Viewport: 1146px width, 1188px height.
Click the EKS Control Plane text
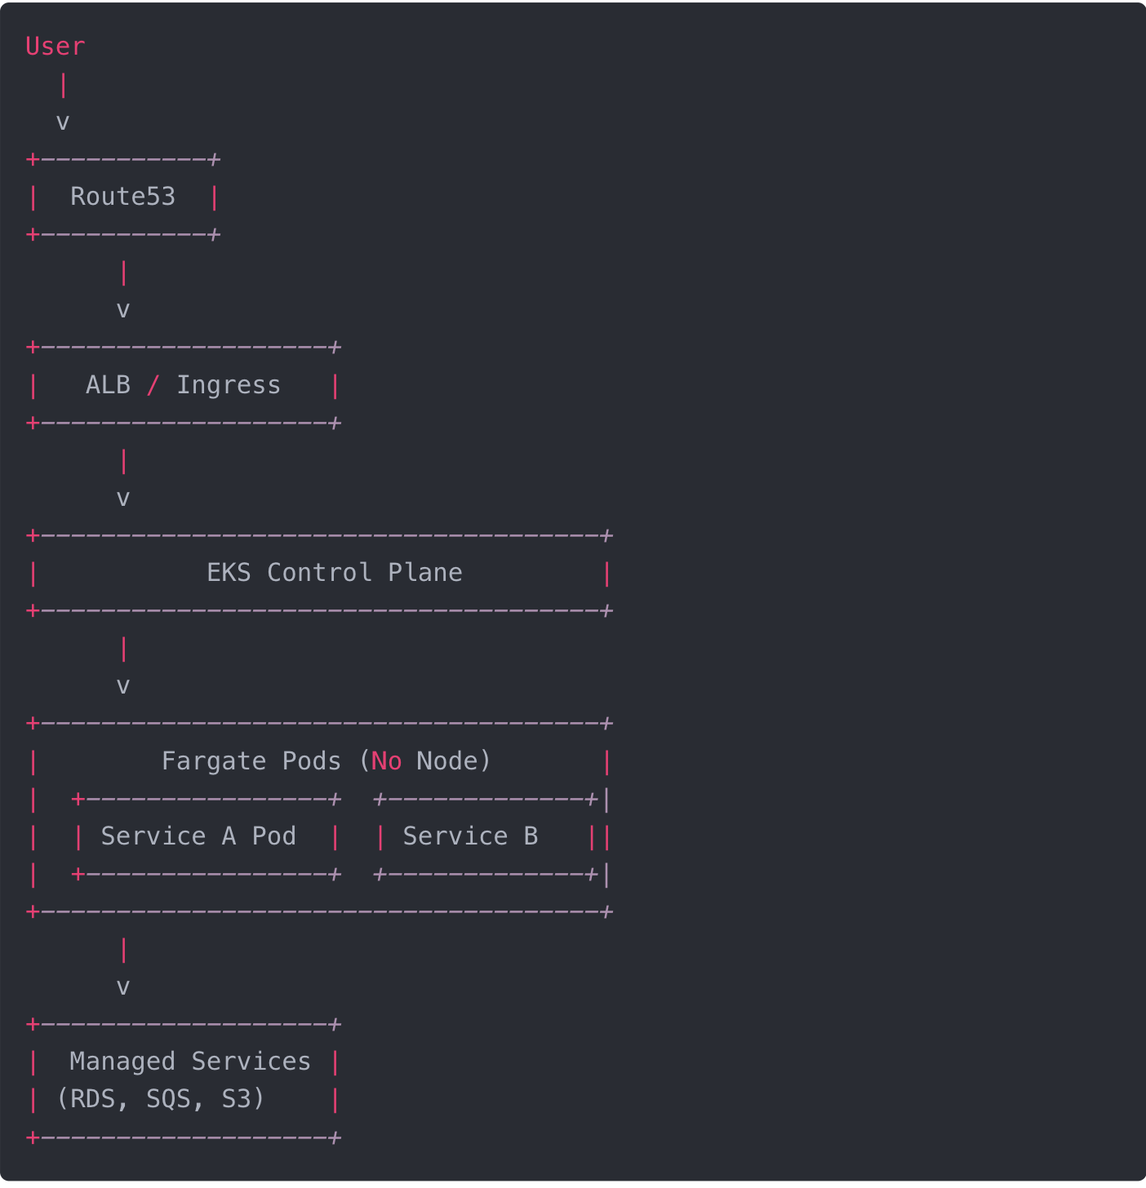coord(334,573)
